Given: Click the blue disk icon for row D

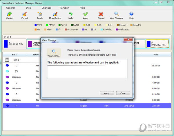Looking at the screenshot, I should tap(7, 83).
